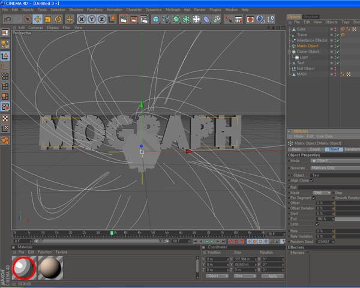Click the help question mark icon
The width and height of the screenshot is (360, 288).
(228, 19)
